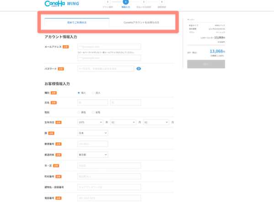Expand the country dropdown showing 日本

click(x=93, y=133)
